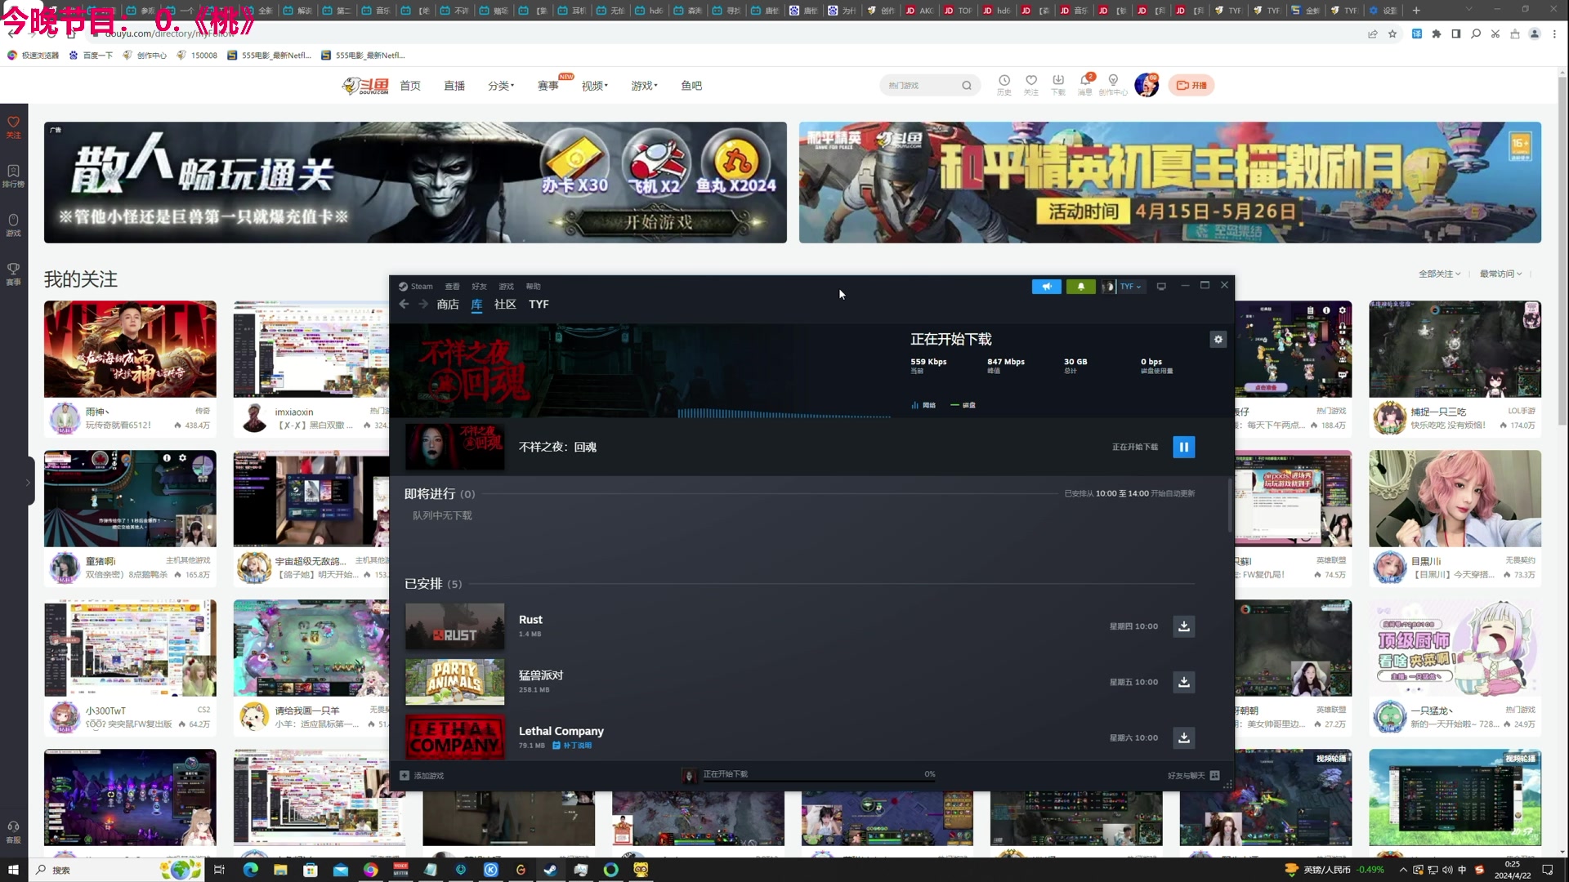Viewport: 1569px width, 882px height.
Task: Expand the 分类 dropdown in Douyu navigation
Action: tap(501, 85)
